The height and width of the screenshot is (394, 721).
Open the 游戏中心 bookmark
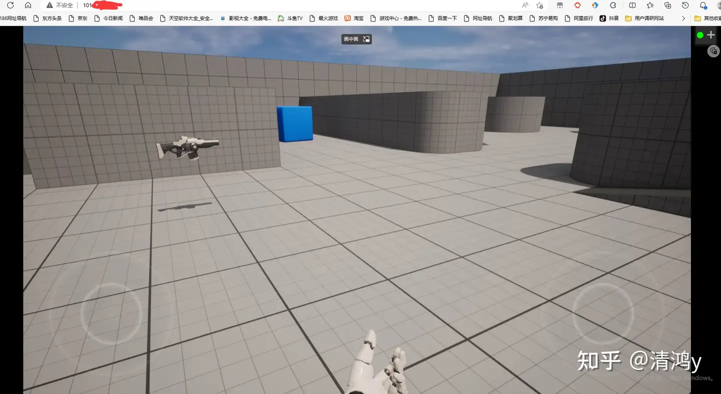(396, 18)
